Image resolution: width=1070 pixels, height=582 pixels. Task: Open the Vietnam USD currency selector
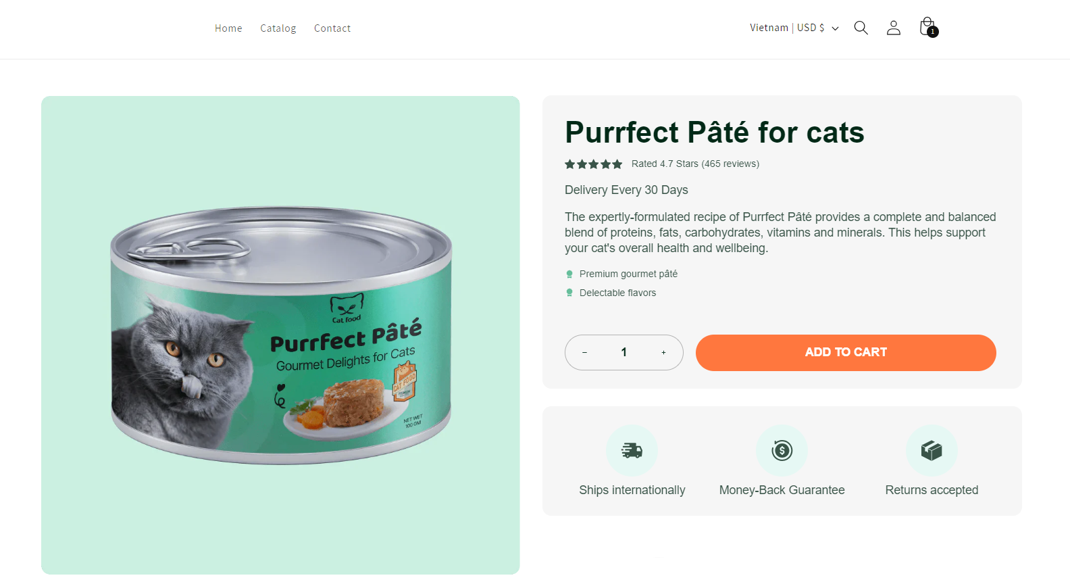pos(787,28)
